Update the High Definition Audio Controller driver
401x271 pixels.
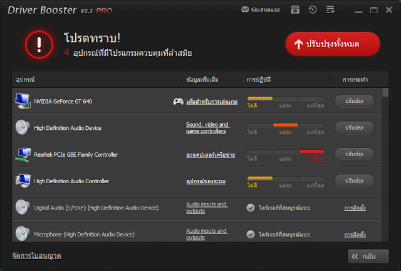coord(354,181)
